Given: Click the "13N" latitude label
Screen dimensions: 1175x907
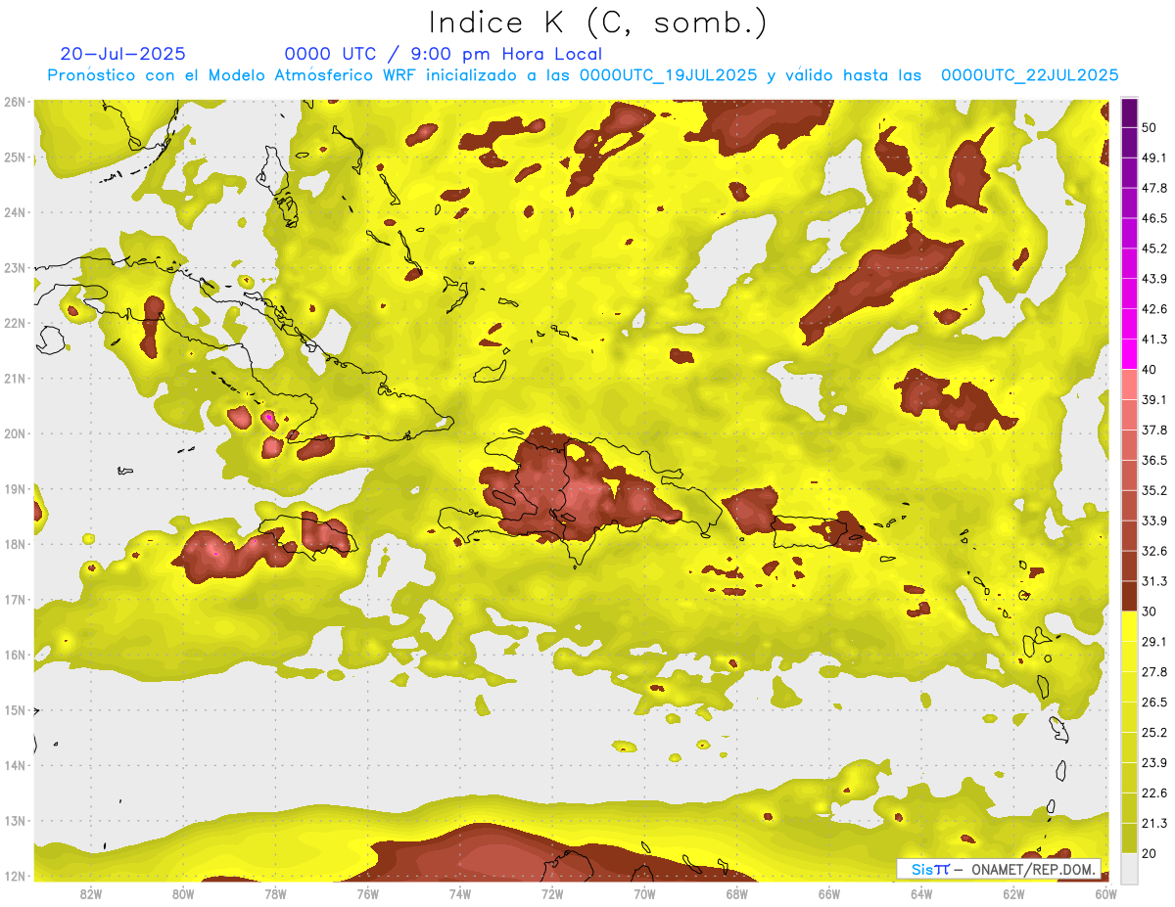Looking at the screenshot, I should 14,820.
